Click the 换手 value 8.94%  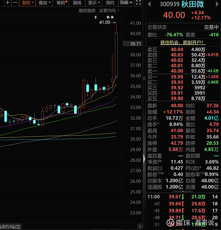click(176, 124)
